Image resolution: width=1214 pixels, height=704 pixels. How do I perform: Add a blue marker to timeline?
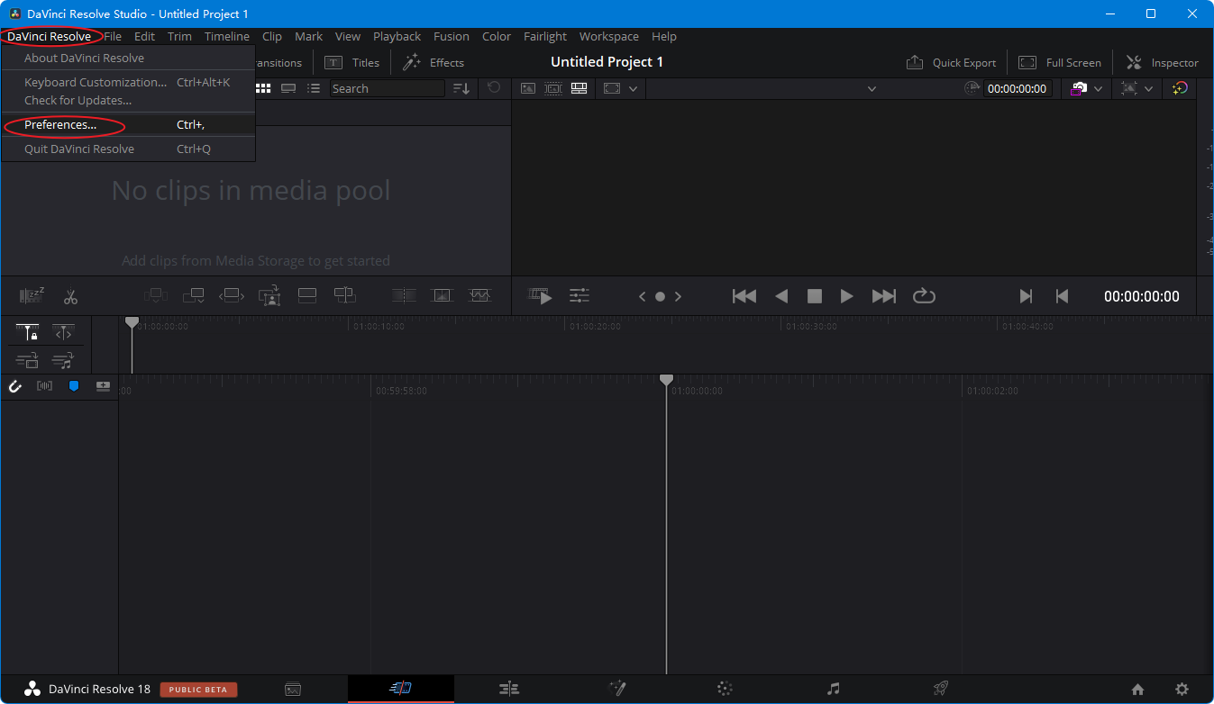click(x=74, y=386)
